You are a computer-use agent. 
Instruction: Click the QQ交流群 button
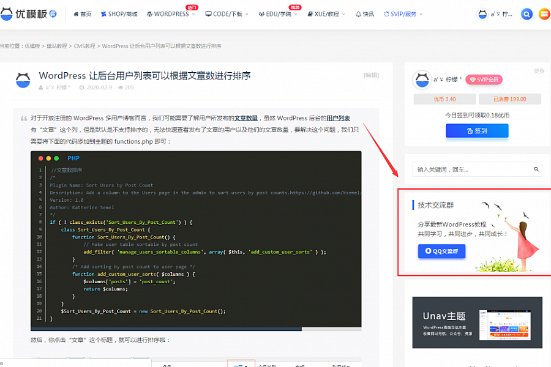tap(441, 251)
